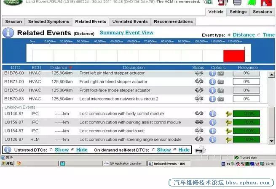Click signpost recommendation icon for U0126-87
This screenshot has width=276, height=189.
229,140
